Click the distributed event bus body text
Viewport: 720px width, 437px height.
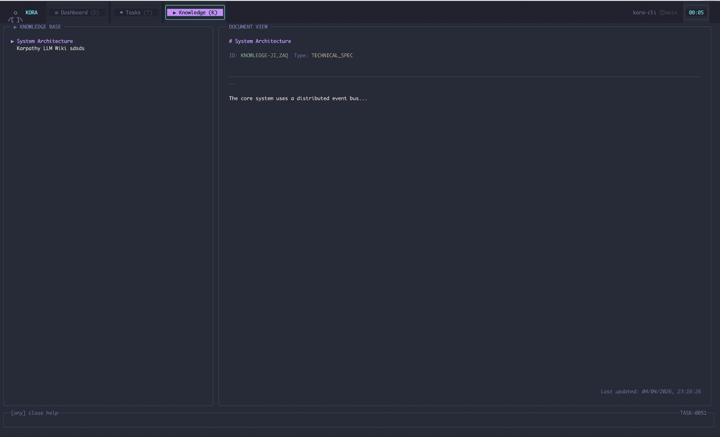(298, 98)
